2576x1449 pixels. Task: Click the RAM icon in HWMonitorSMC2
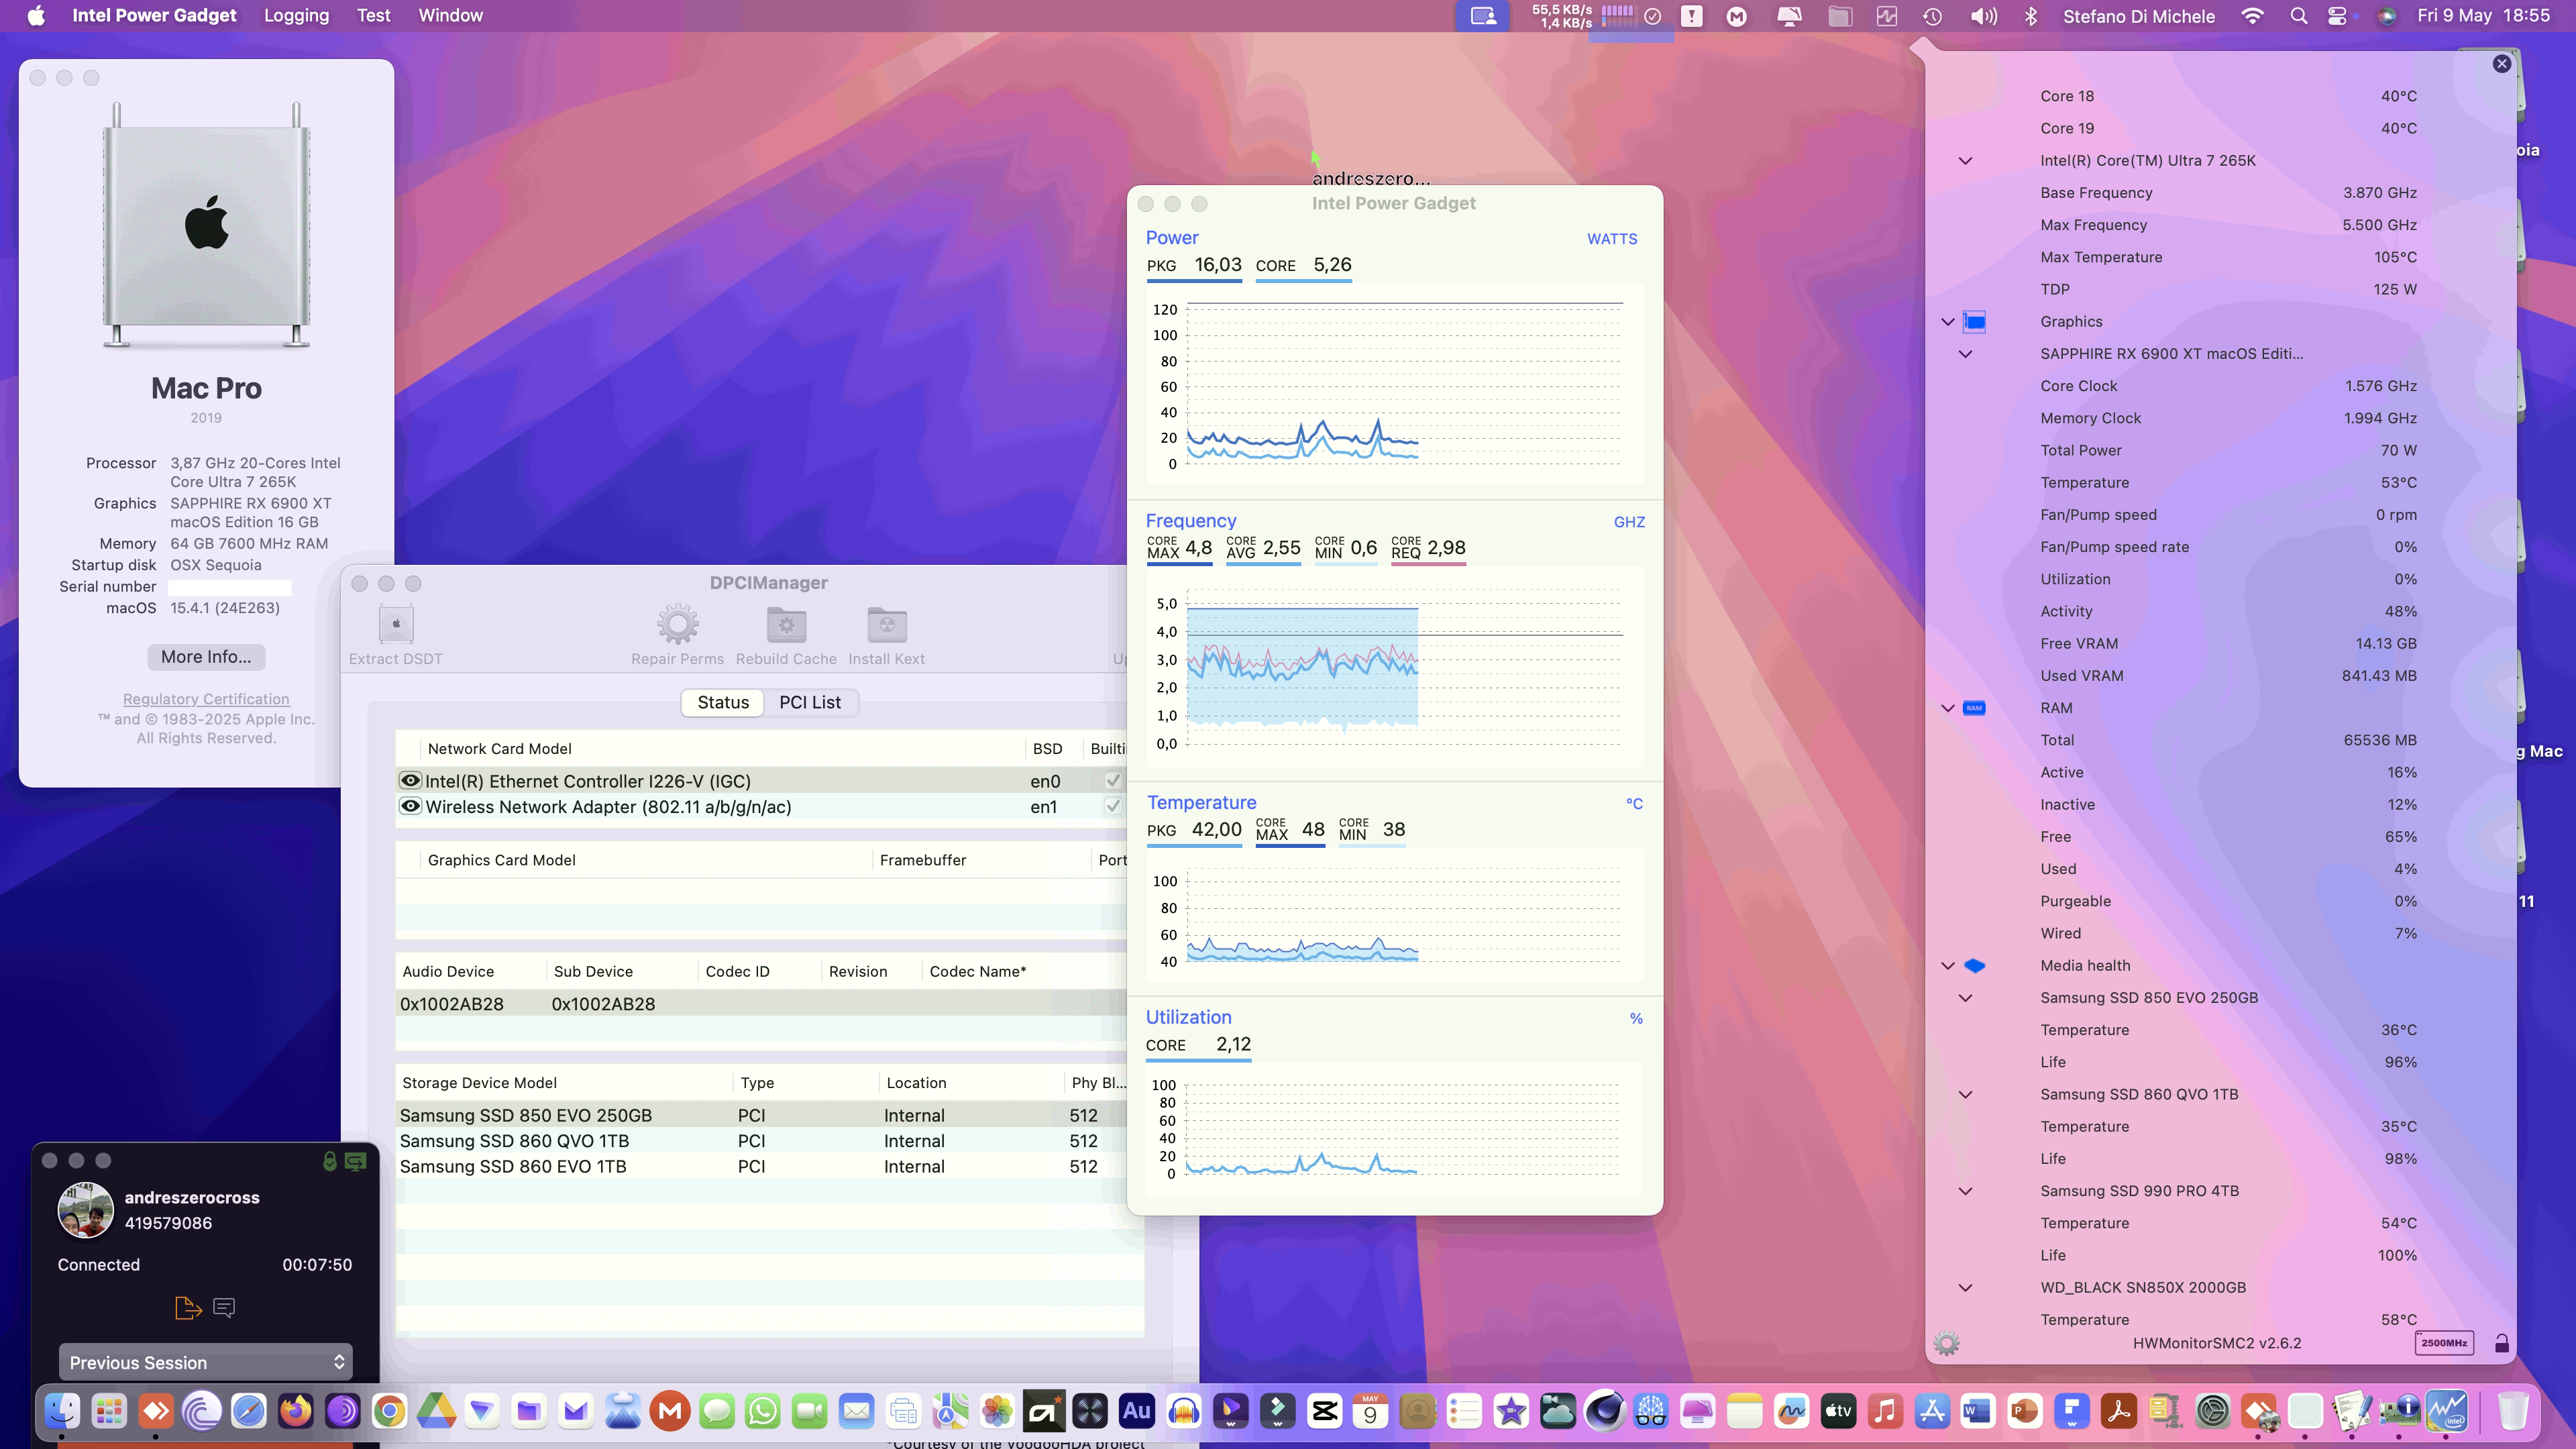[x=1973, y=707]
